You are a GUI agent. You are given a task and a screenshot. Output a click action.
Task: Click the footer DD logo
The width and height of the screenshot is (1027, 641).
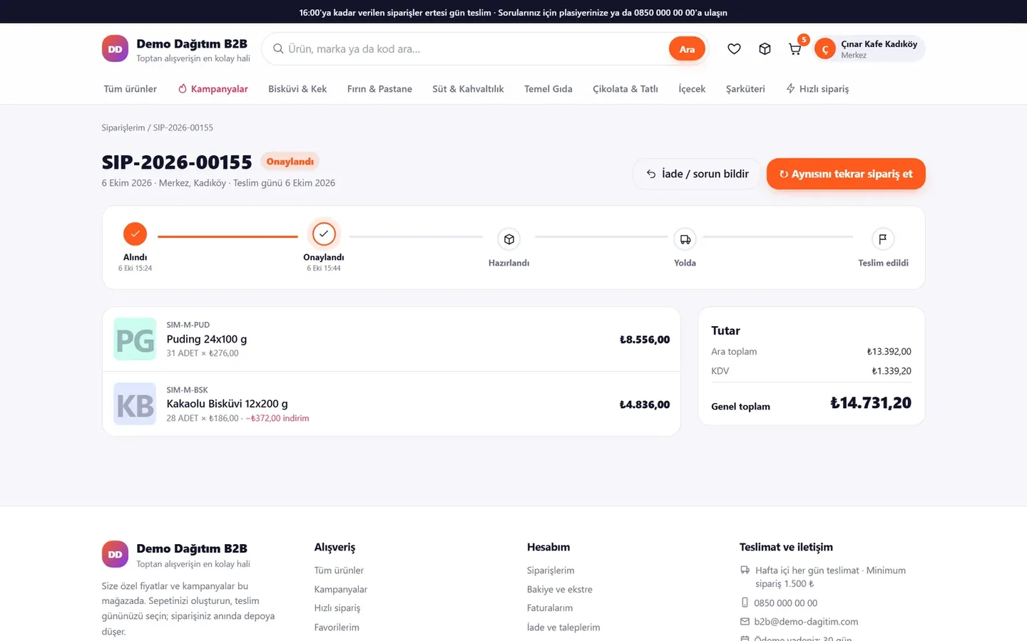point(115,554)
